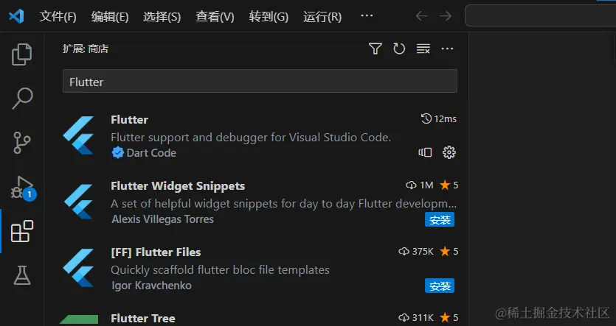
Task: Open the 选择(S) menu
Action: [162, 17]
